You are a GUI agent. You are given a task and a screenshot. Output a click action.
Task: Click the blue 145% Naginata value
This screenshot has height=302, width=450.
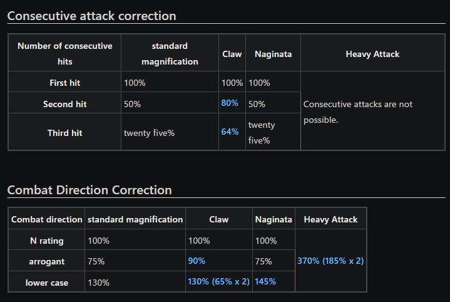[x=265, y=281]
